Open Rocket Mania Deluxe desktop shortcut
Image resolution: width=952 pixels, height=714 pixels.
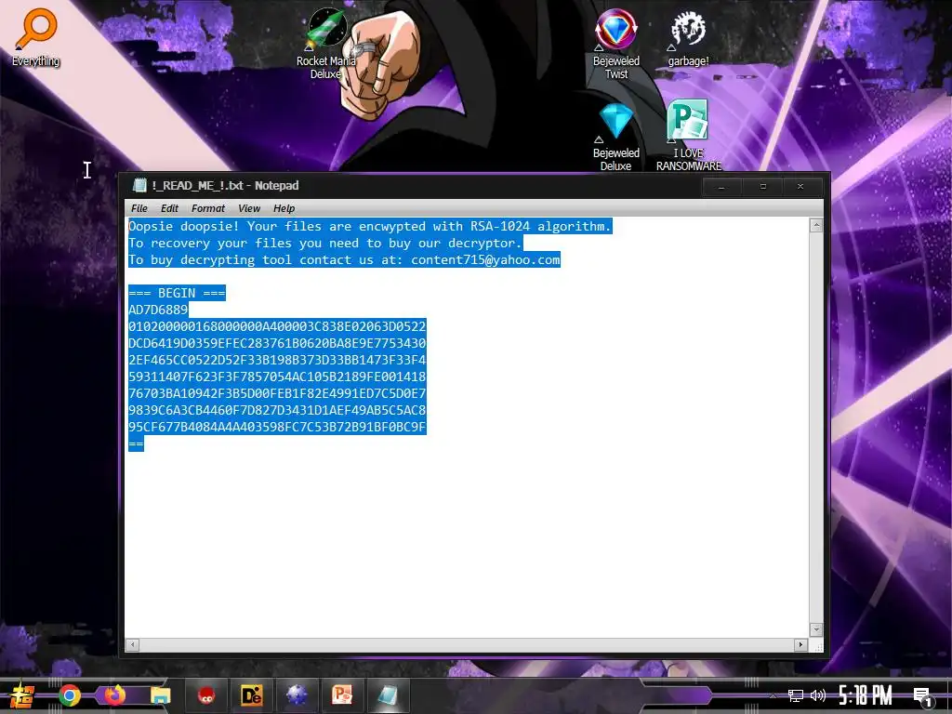[326, 44]
